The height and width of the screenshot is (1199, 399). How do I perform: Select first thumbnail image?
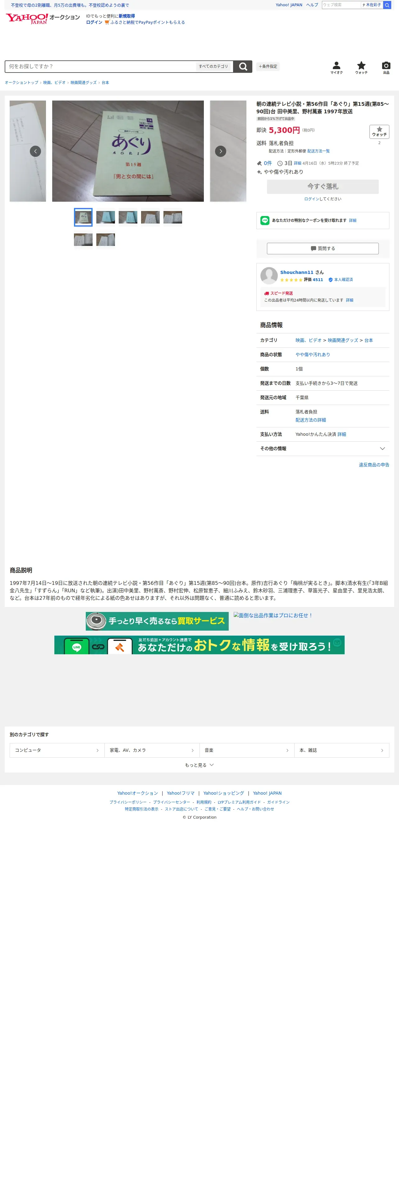pyautogui.click(x=83, y=217)
